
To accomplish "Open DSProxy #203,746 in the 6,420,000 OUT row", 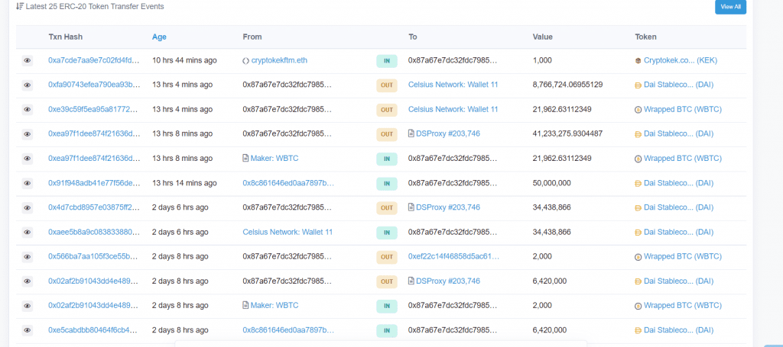I will [448, 281].
